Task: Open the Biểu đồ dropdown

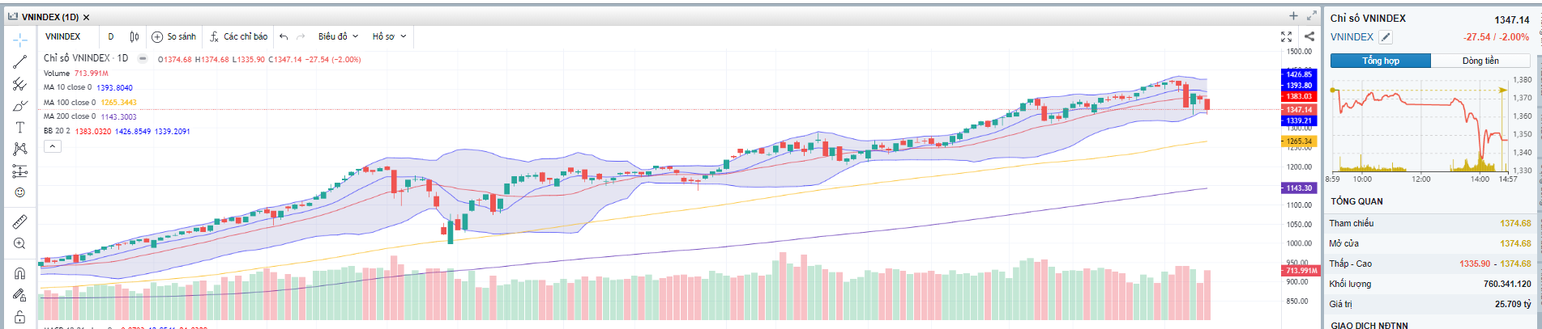Action: (338, 36)
